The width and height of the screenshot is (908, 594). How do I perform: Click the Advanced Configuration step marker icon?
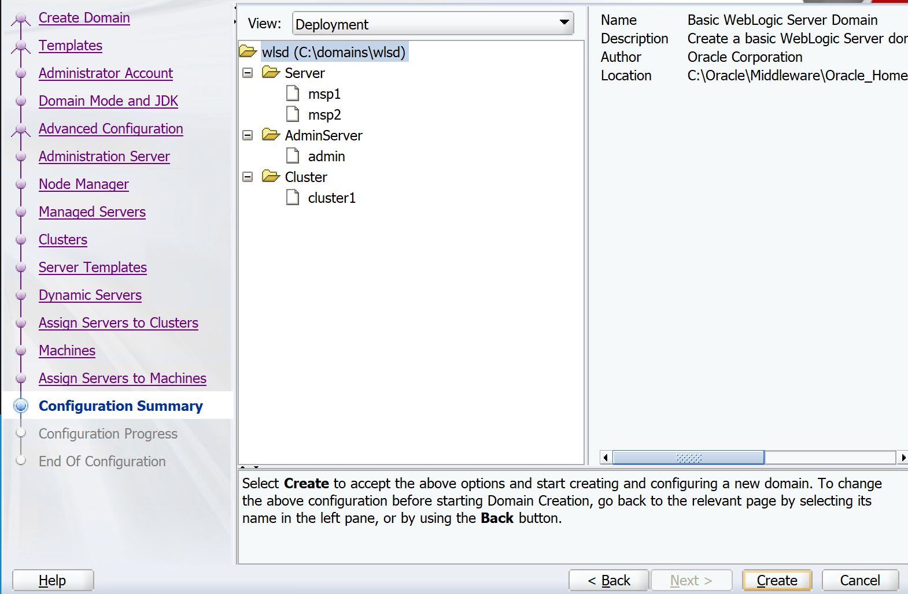[21, 131]
